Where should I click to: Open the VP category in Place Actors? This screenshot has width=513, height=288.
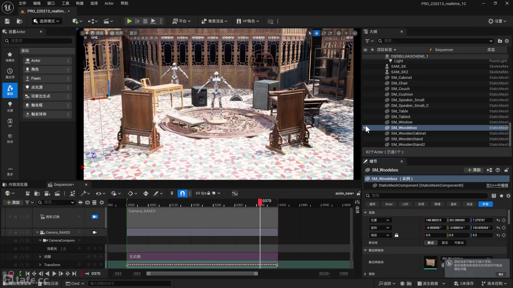(10, 123)
